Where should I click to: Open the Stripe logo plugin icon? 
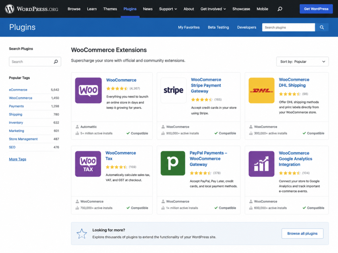coord(174,90)
